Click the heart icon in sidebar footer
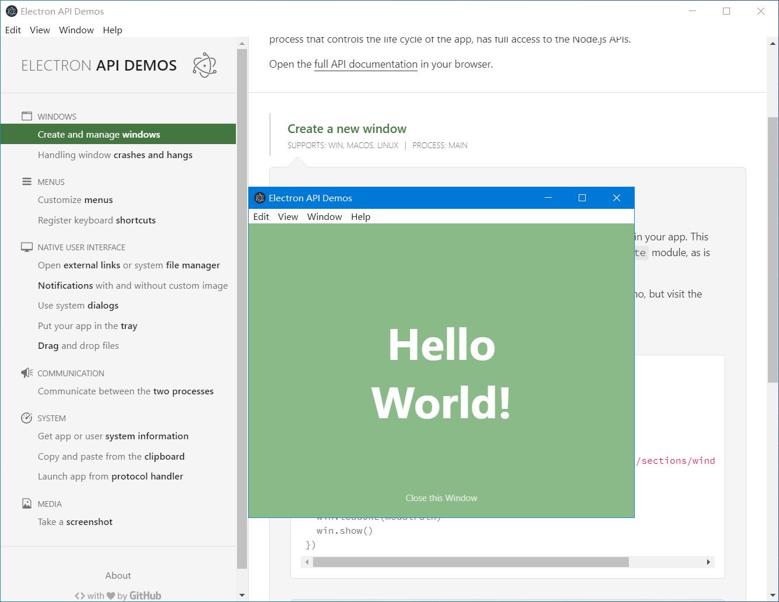779x602 pixels. [111, 596]
